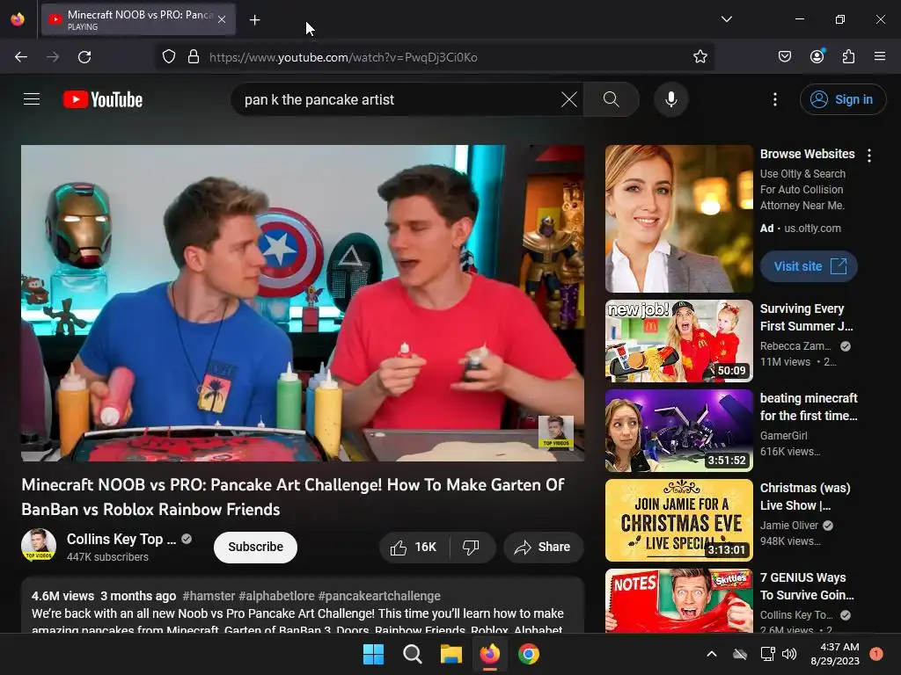Open the Firefox application menu
The image size is (901, 675).
tap(880, 56)
